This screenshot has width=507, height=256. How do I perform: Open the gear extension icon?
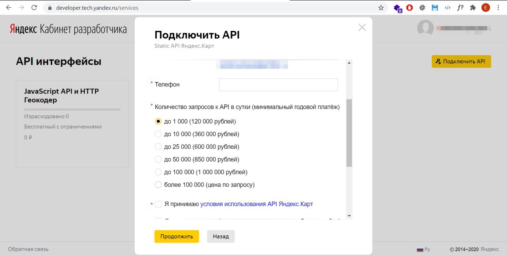422,8
